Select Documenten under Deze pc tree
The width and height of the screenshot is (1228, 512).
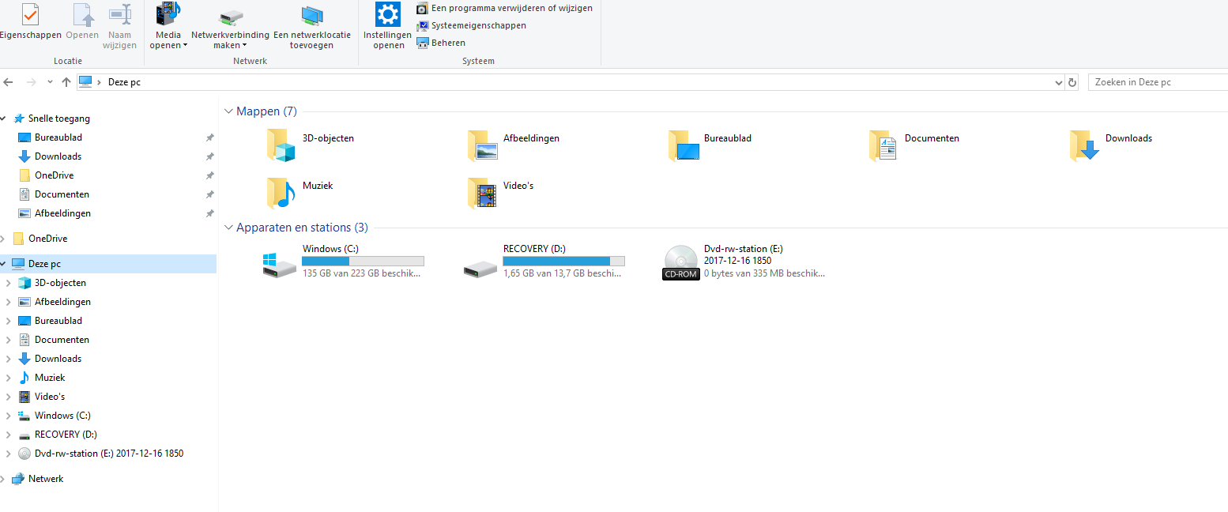62,340
